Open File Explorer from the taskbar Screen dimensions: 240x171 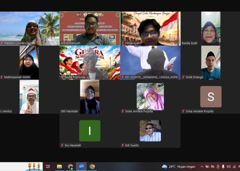tap(59, 167)
